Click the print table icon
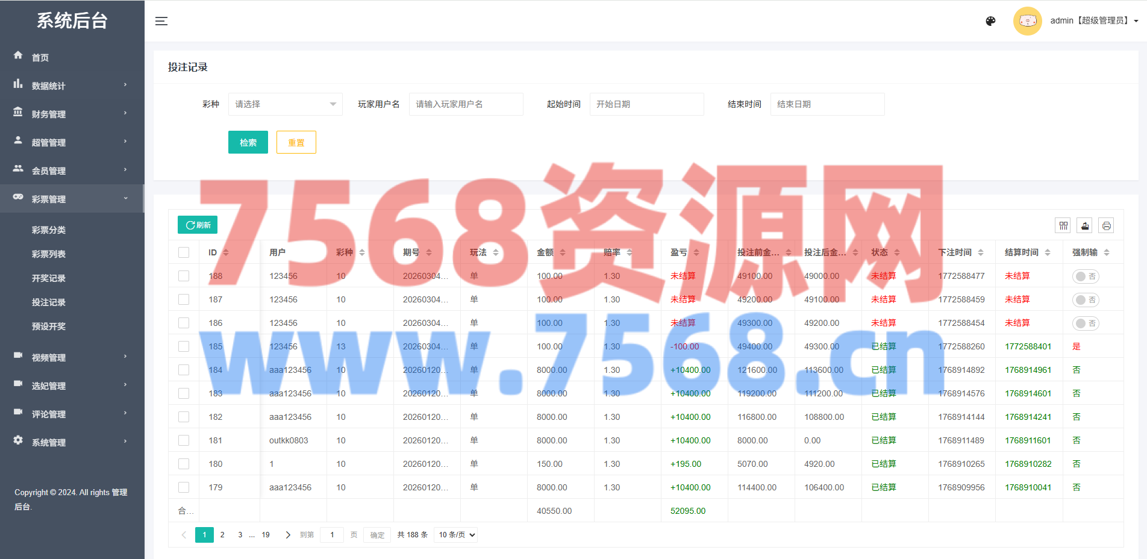This screenshot has width=1147, height=559. coord(1106,225)
